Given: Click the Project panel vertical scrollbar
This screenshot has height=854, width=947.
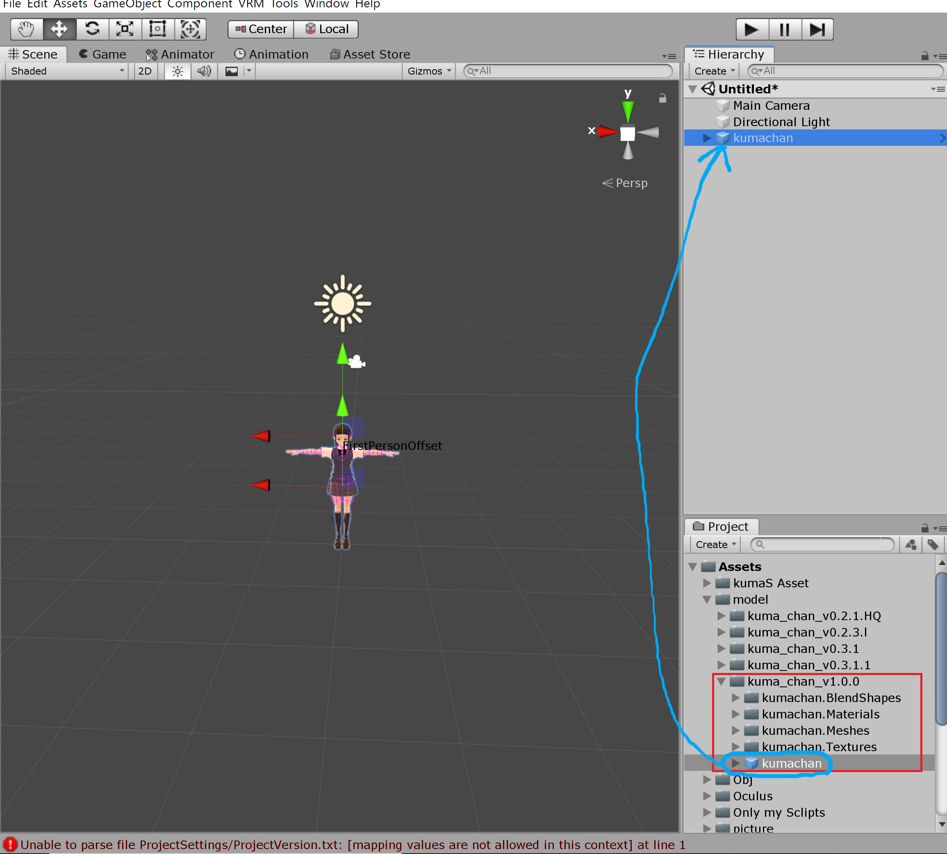Looking at the screenshot, I should 941,648.
